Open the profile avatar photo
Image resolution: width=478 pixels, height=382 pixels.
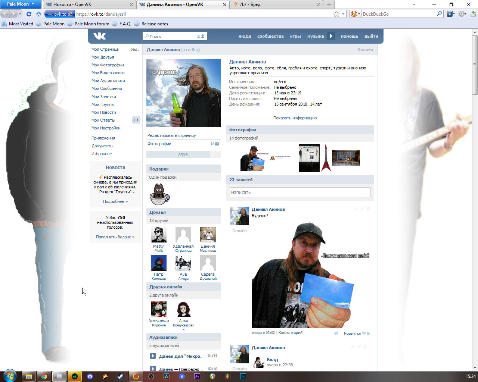tap(184, 93)
